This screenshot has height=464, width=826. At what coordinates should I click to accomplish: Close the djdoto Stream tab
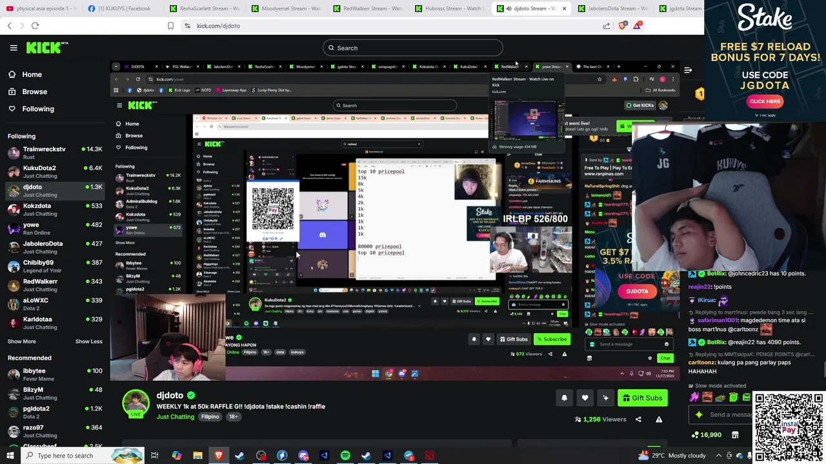(x=564, y=8)
